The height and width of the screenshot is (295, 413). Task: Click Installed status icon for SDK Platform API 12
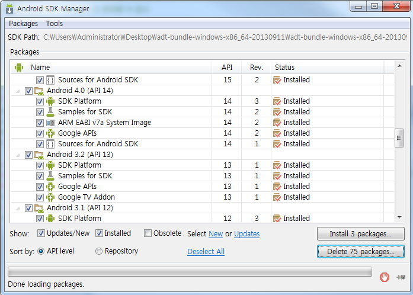point(277,219)
